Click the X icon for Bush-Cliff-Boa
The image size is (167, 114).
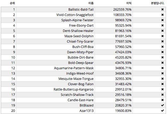coord(162,47)
